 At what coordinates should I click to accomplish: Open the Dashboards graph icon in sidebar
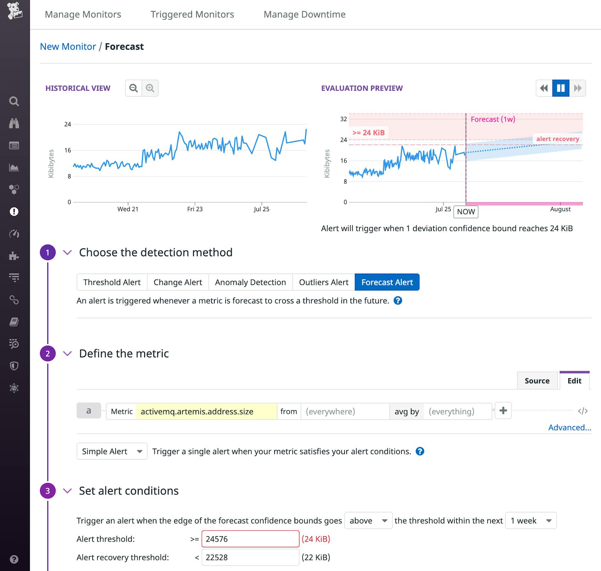coord(14,168)
